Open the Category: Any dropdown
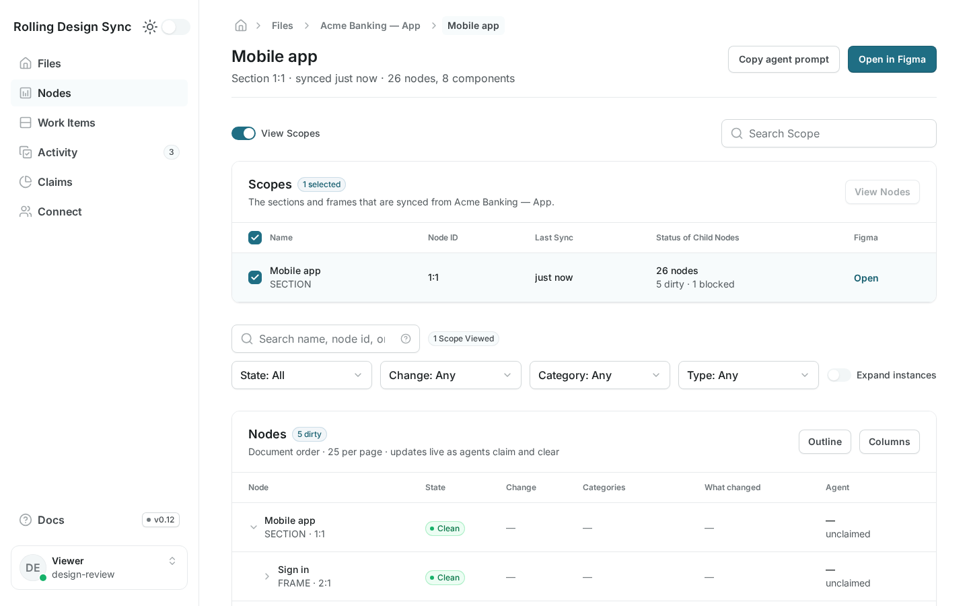Image resolution: width=969 pixels, height=606 pixels. click(600, 375)
